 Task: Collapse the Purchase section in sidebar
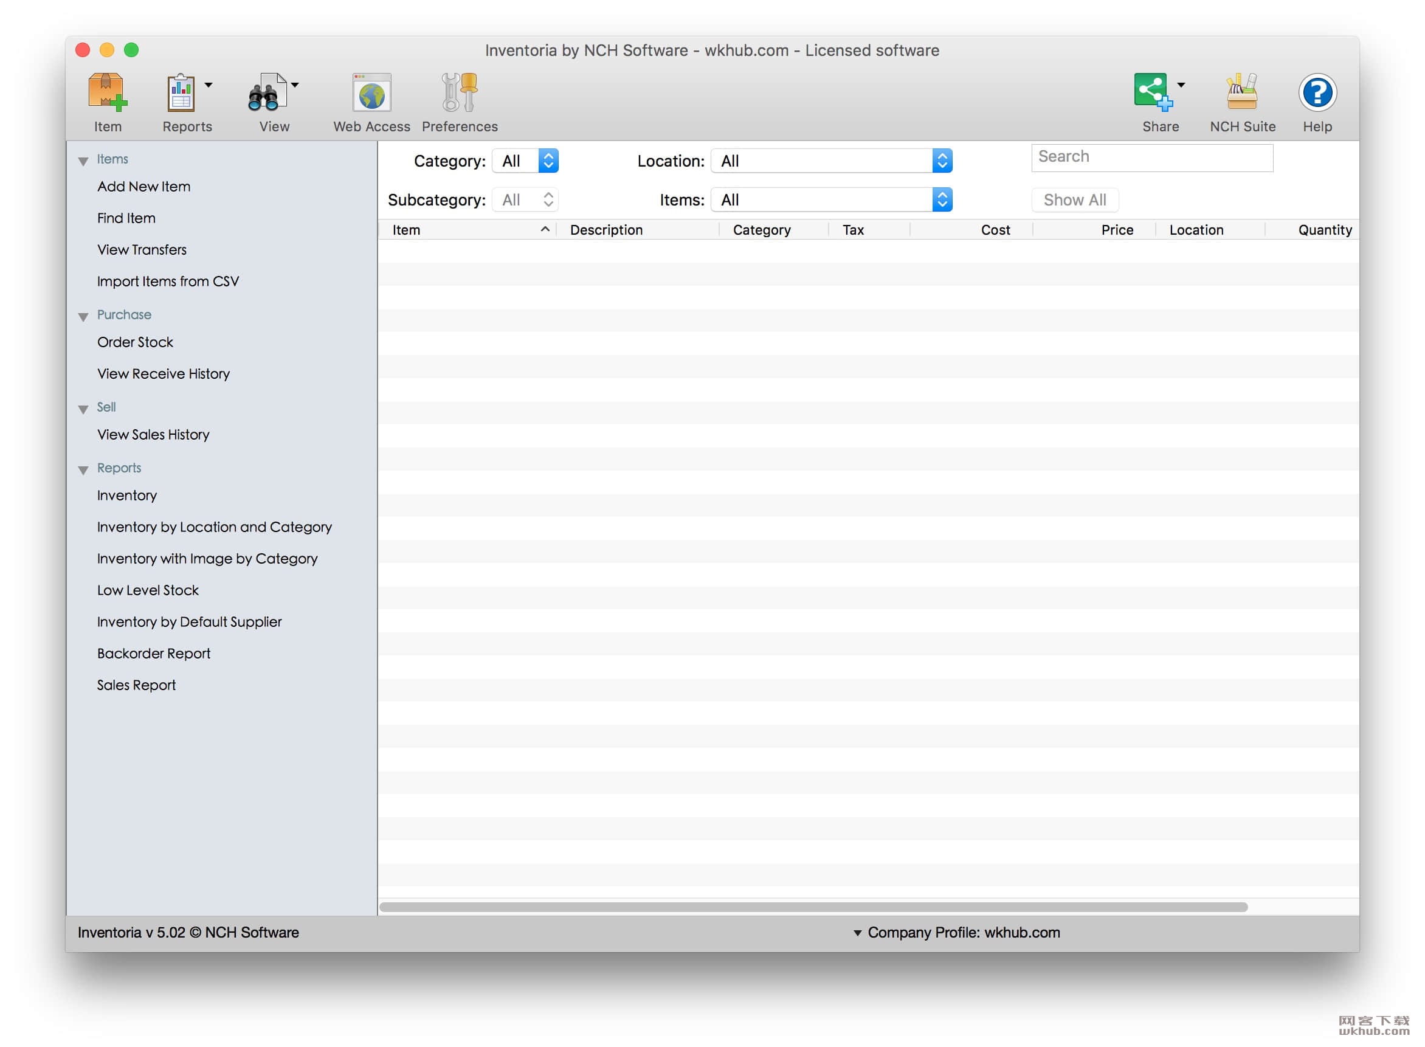83,316
